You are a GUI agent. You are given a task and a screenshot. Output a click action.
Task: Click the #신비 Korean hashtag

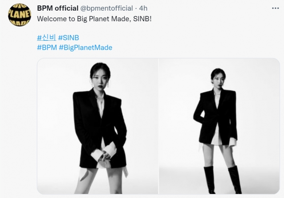47,38
